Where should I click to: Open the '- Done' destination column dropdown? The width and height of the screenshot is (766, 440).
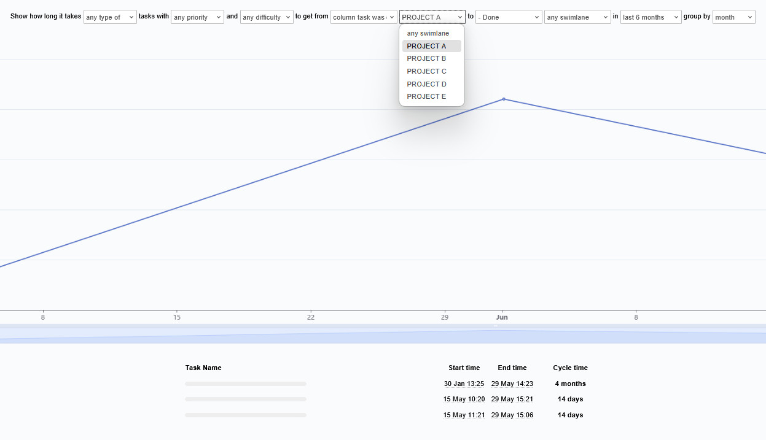tap(509, 17)
